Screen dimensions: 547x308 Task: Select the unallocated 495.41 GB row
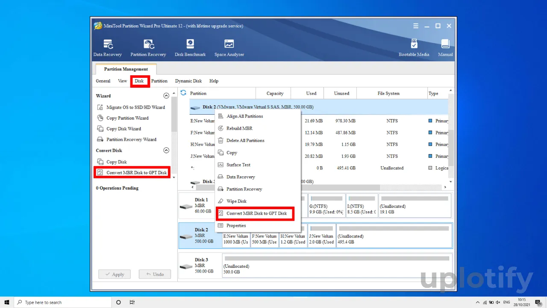(x=319, y=168)
